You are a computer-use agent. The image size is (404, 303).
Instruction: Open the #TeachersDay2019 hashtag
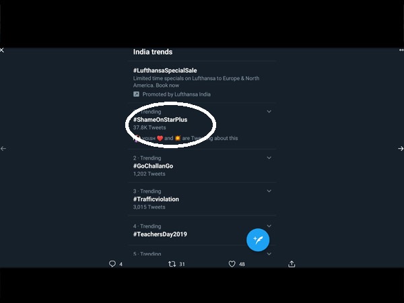pyautogui.click(x=160, y=234)
